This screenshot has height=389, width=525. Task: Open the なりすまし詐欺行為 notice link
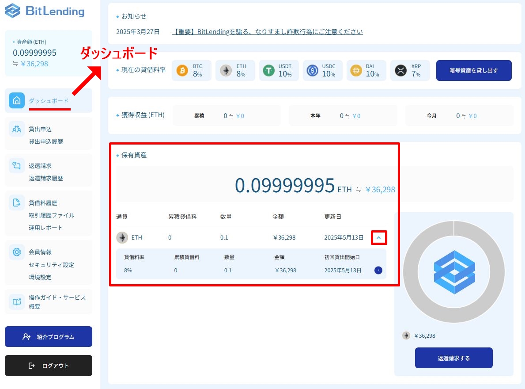click(267, 32)
